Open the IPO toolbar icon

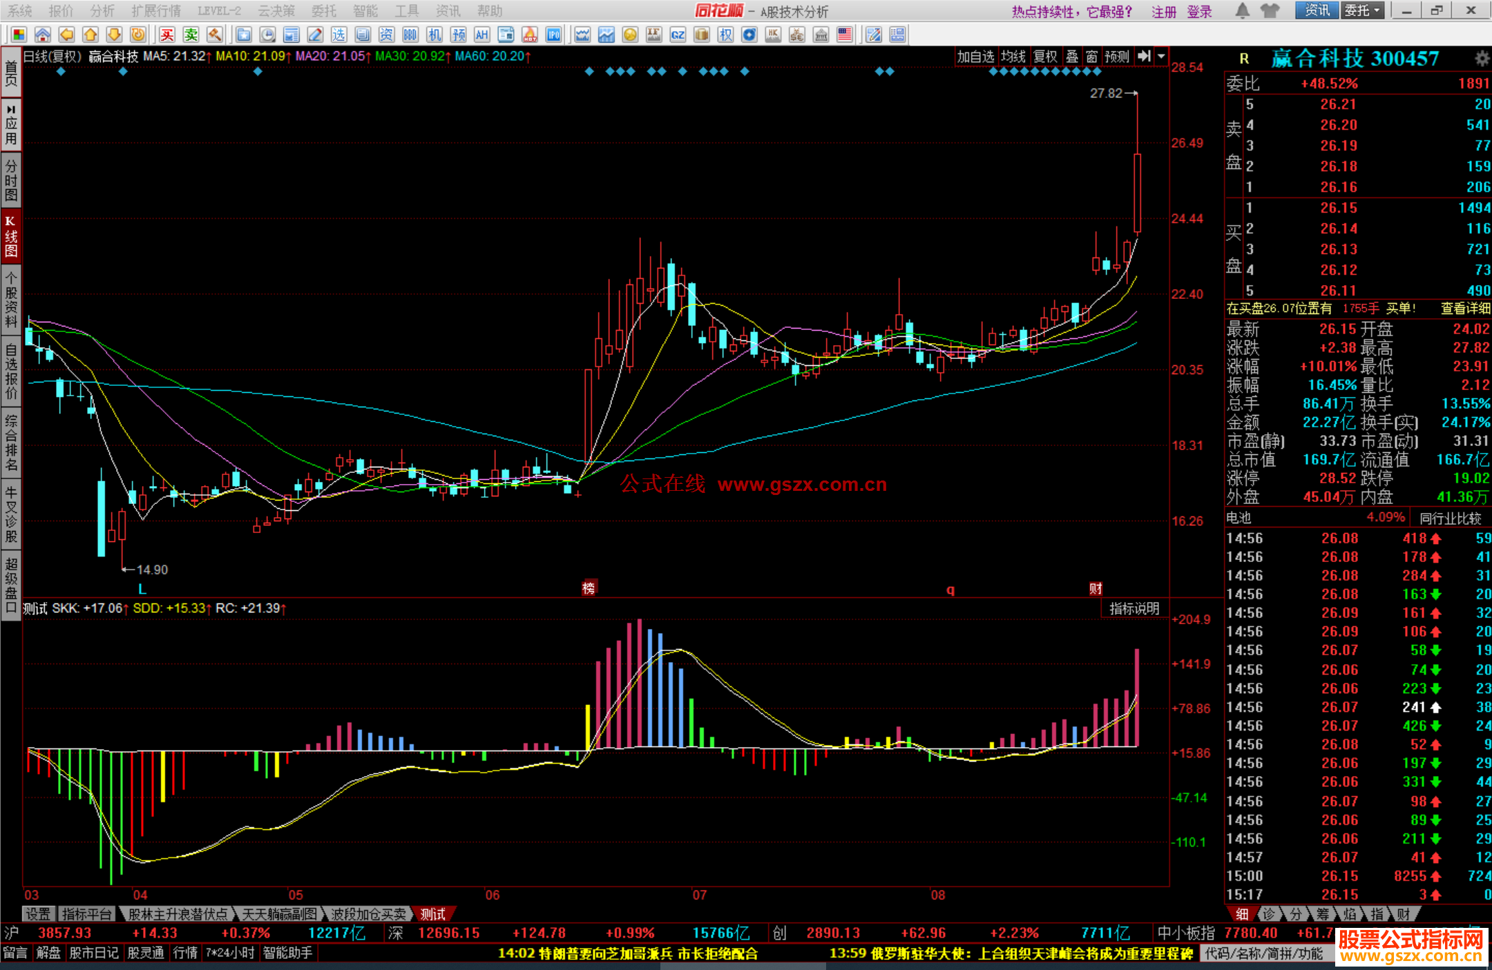click(553, 35)
